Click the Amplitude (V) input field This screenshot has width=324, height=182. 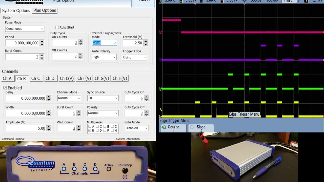coord(26,128)
